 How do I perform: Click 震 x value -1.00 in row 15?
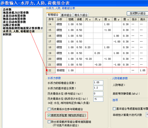coord(107,30)
